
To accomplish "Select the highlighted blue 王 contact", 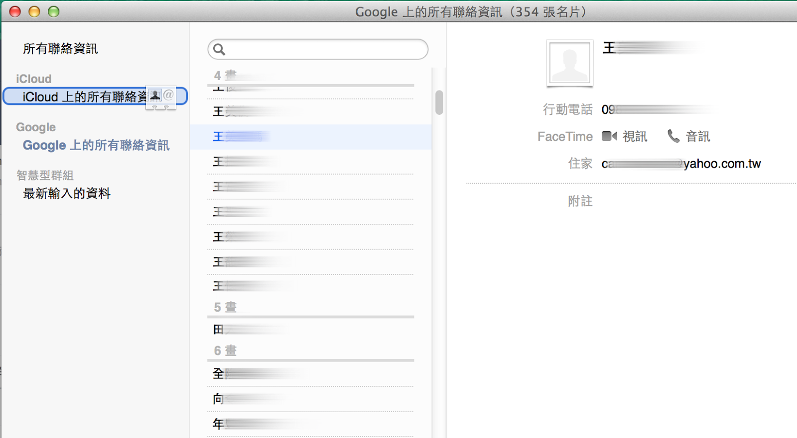I will 310,137.
